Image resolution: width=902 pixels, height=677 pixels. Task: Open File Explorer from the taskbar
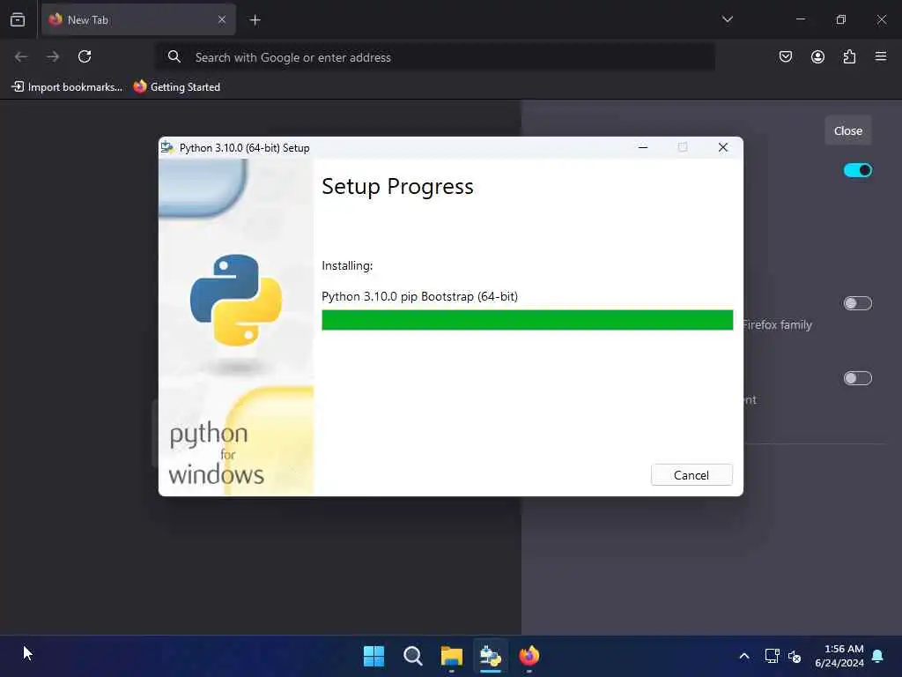coord(452,656)
